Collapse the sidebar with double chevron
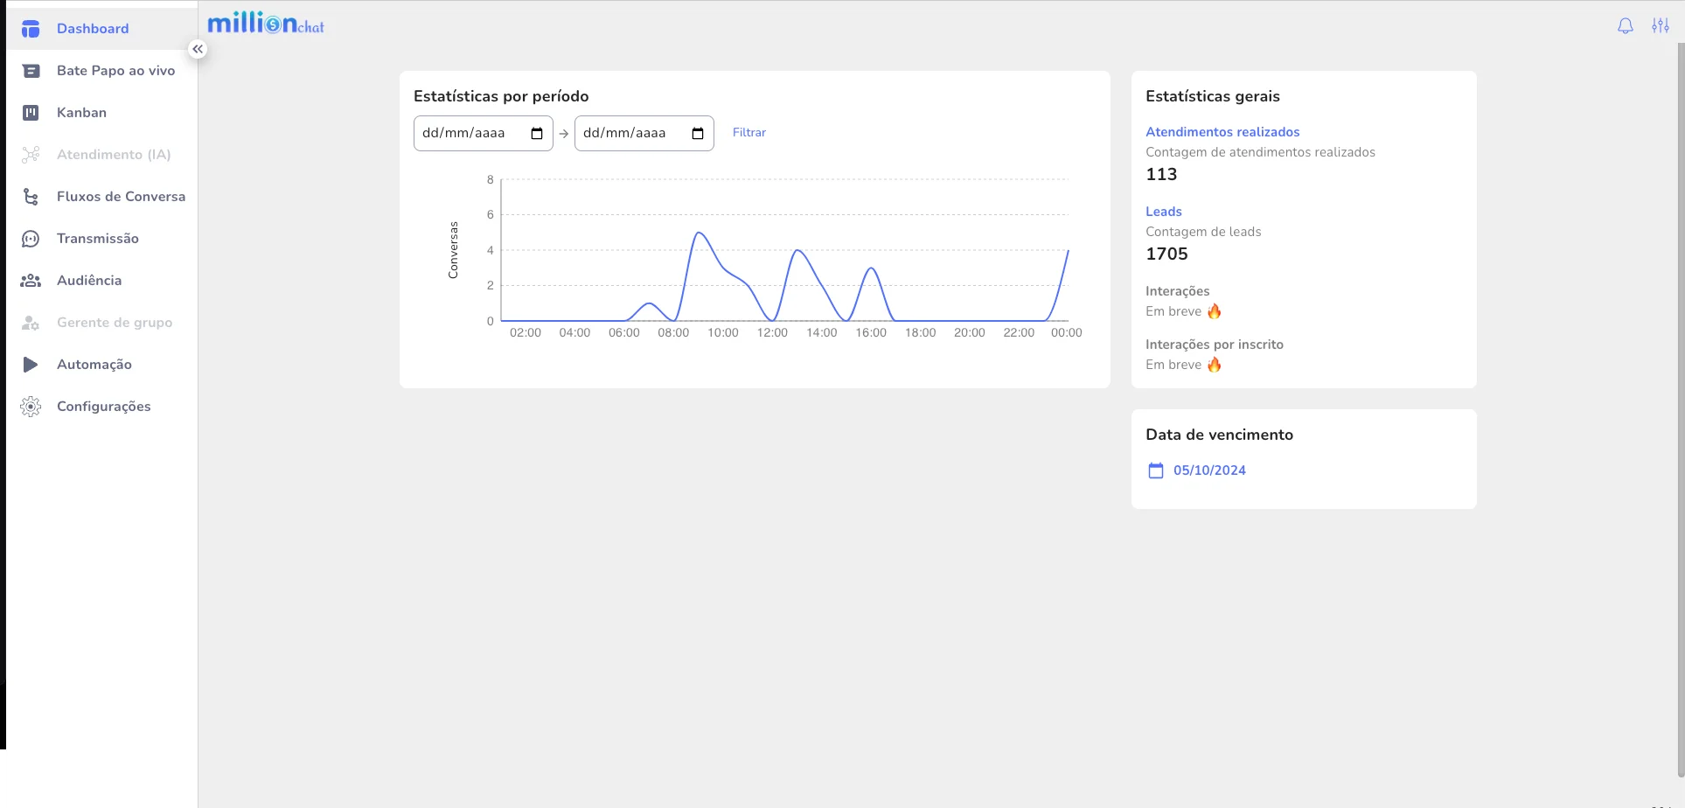The height and width of the screenshot is (808, 1685). coord(198,49)
